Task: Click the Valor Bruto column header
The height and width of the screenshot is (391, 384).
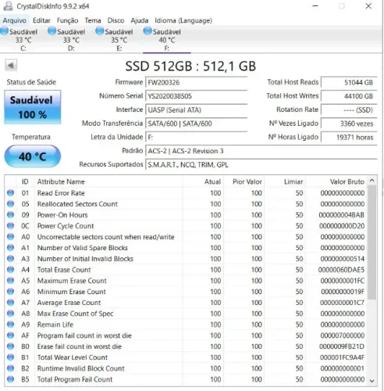Action: [x=336, y=181]
